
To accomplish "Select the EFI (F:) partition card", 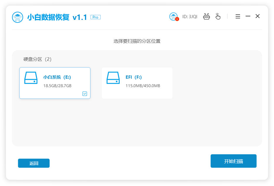I will pyautogui.click(x=137, y=83).
